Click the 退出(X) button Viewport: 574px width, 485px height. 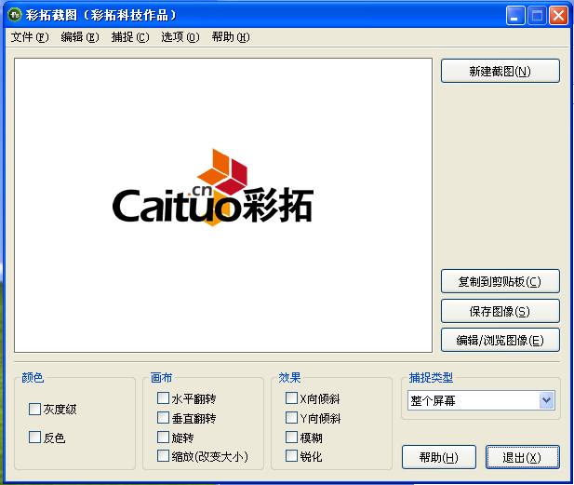coord(523,457)
